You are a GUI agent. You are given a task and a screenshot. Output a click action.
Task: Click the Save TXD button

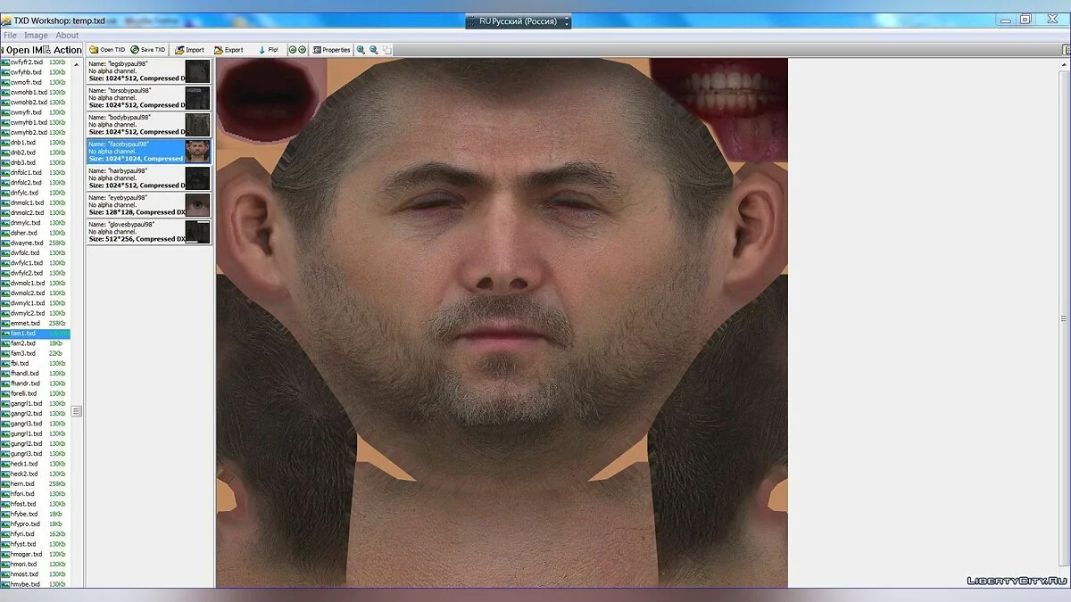148,50
